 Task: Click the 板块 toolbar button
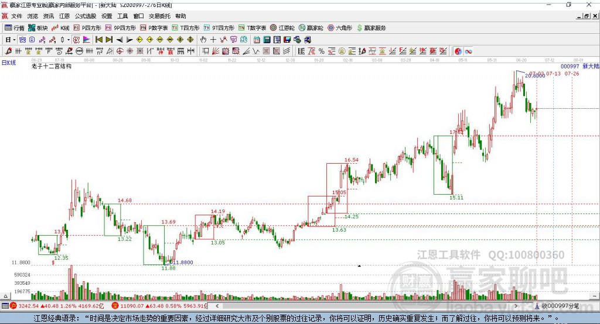point(38,28)
